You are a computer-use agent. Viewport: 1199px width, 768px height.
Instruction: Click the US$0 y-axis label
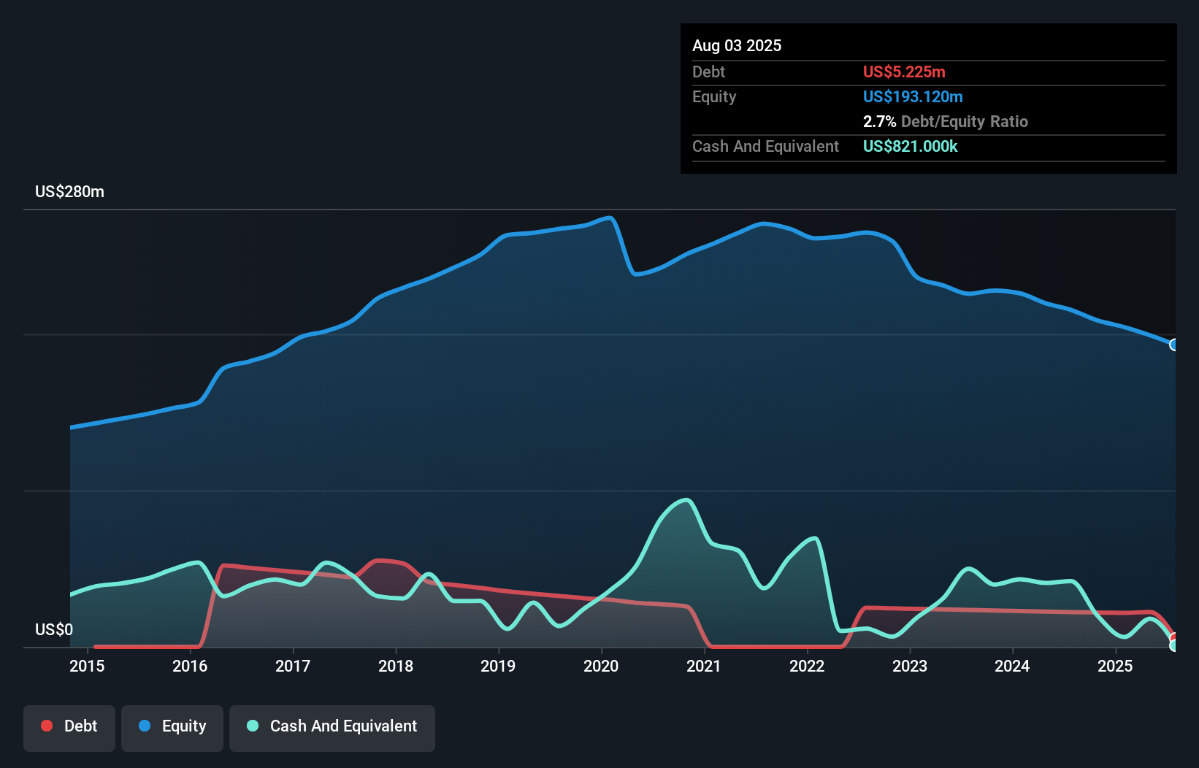click(54, 629)
